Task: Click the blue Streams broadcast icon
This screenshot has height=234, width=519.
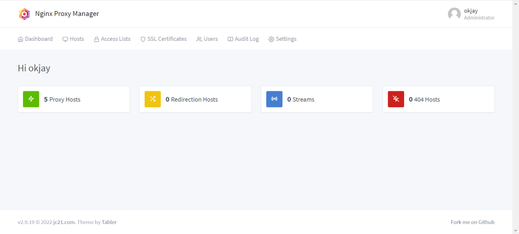Action: 274,99
